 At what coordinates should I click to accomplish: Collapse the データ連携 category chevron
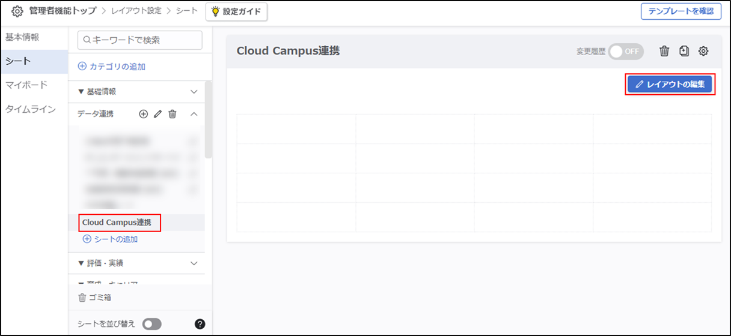pos(194,114)
